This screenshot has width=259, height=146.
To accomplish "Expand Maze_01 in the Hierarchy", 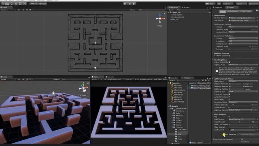I will point(170,19).
